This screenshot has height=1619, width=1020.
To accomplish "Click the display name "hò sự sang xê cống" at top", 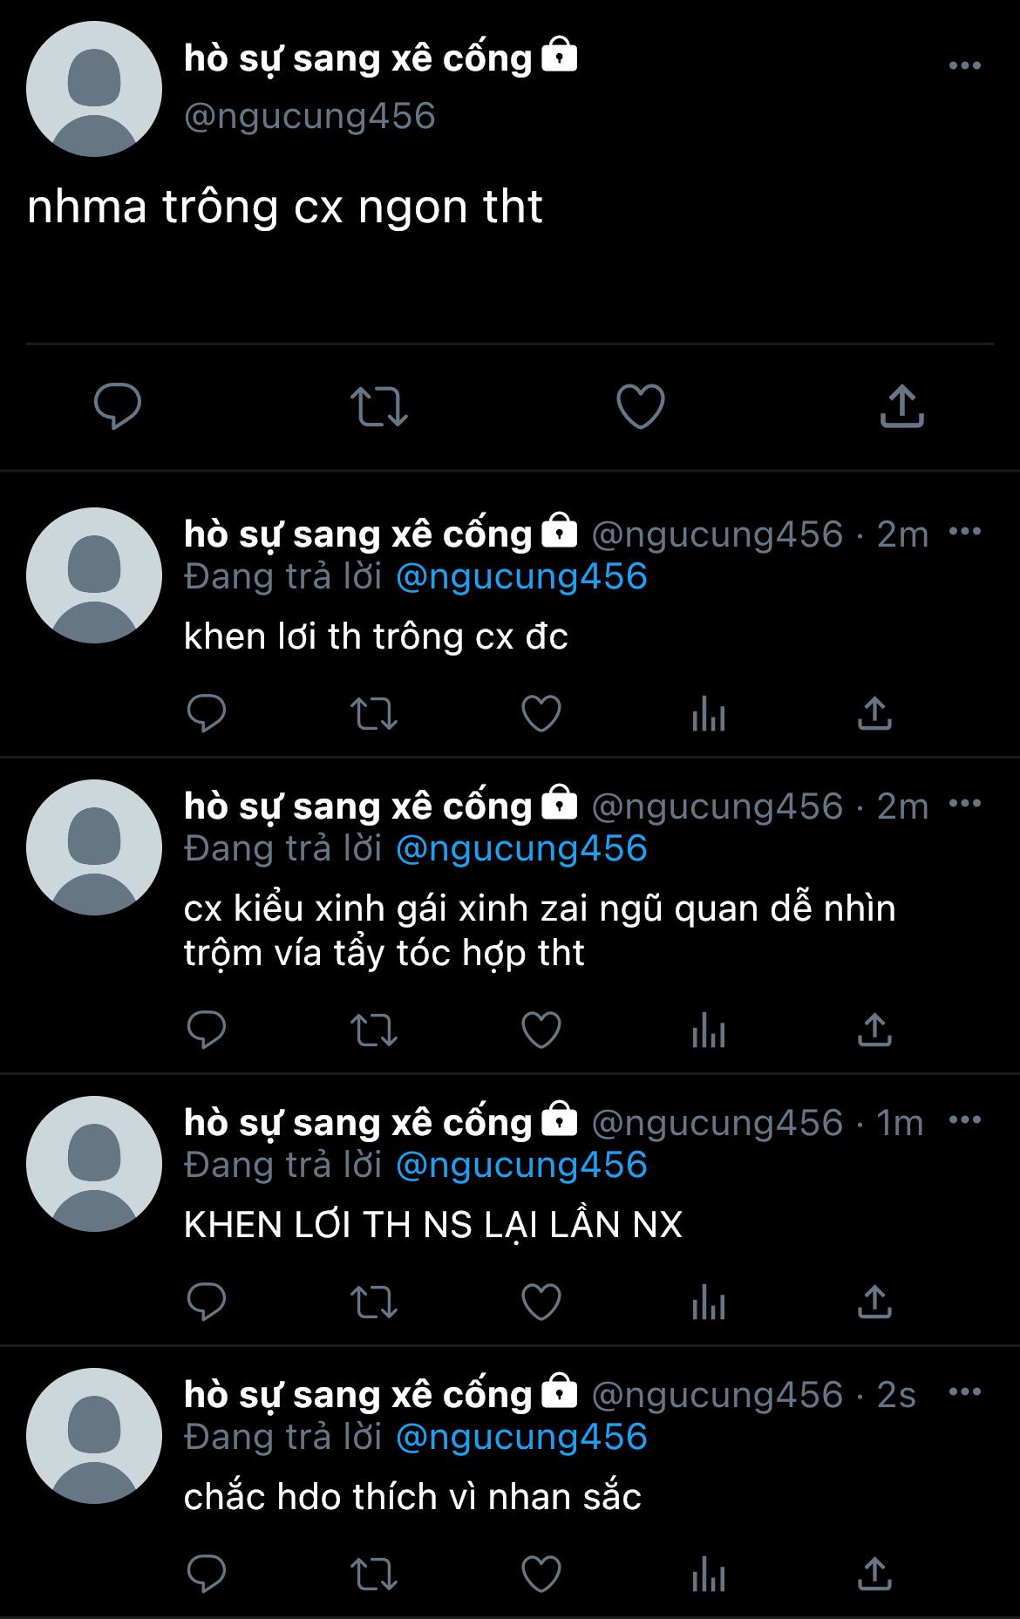I will pos(357,59).
